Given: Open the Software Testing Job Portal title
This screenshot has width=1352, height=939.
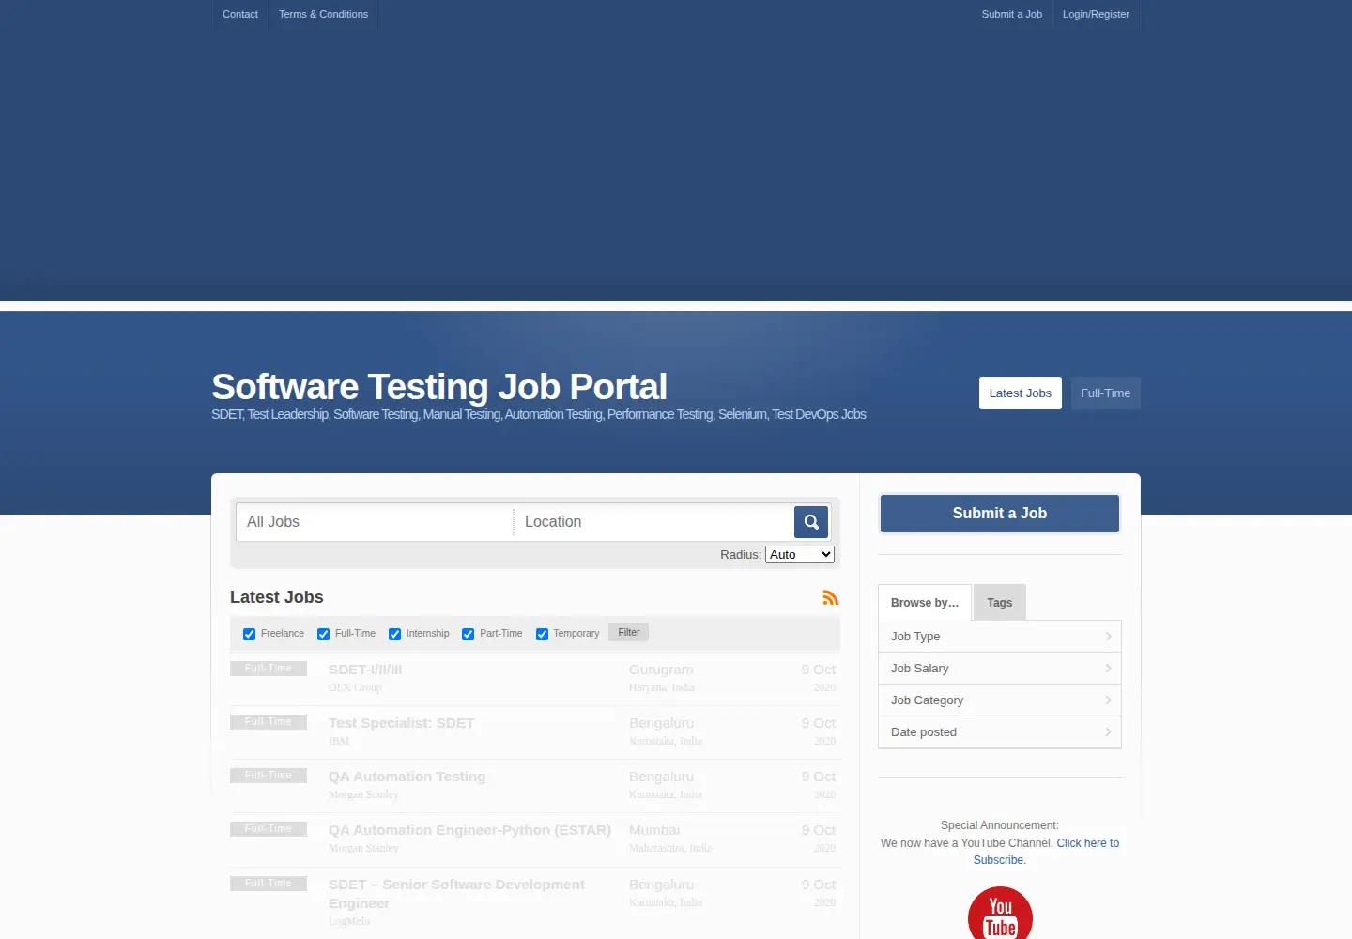Looking at the screenshot, I should point(439,387).
